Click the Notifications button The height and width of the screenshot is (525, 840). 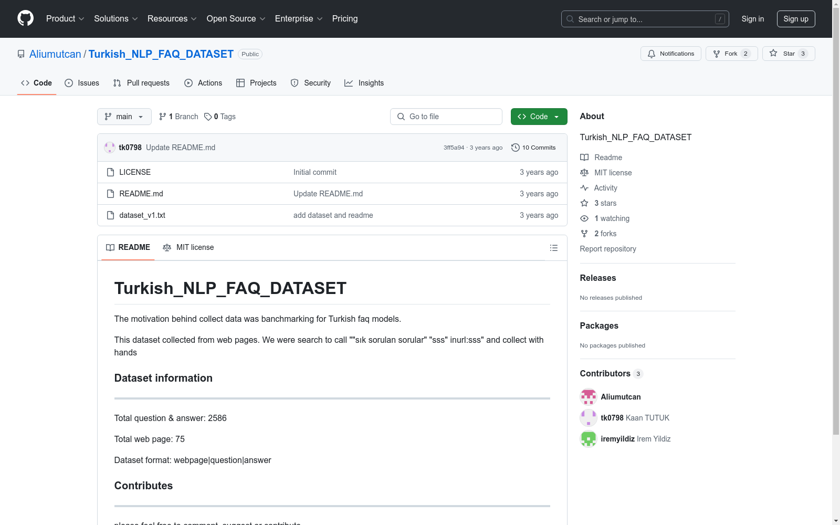click(671, 54)
